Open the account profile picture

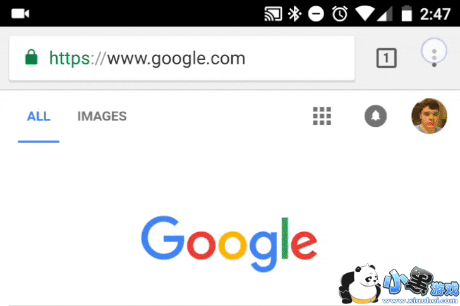[429, 116]
